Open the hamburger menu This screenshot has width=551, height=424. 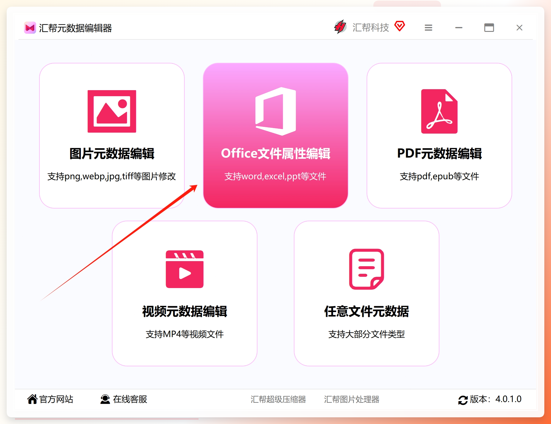click(428, 28)
